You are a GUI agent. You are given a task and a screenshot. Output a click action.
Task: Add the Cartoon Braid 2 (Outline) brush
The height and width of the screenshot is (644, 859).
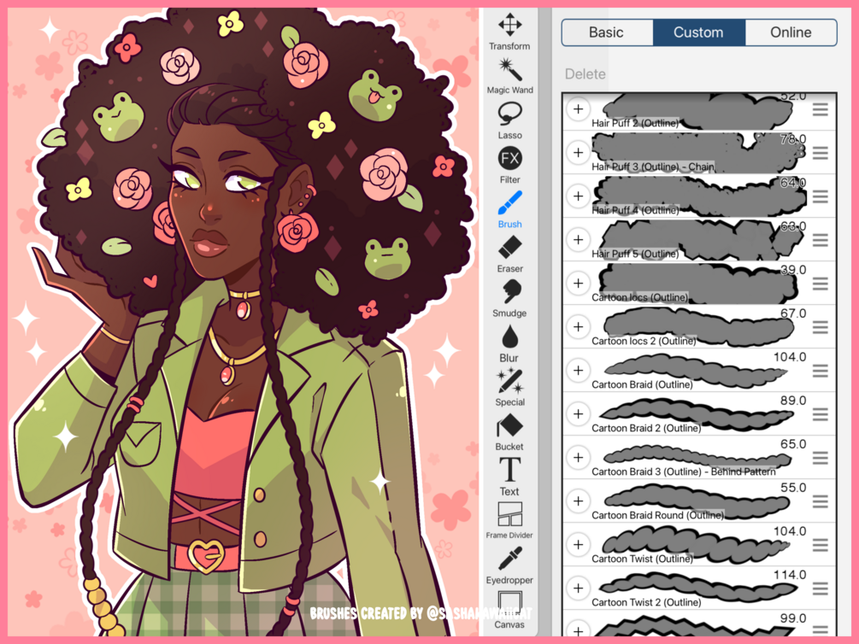click(x=578, y=414)
